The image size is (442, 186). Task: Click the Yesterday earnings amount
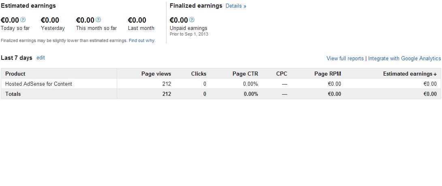click(x=50, y=20)
